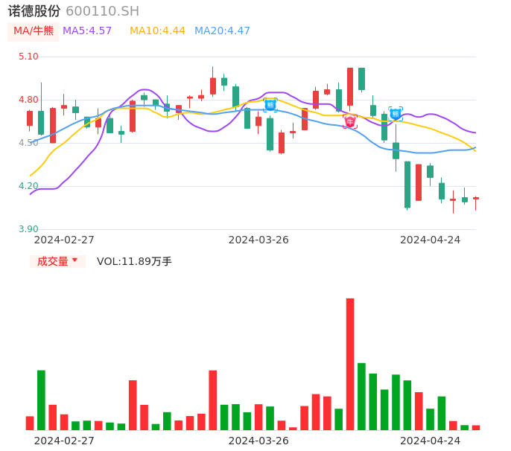Screen dimensions: 511x451
Task: Click the 5.10 price axis label
Action: [x=28, y=57]
